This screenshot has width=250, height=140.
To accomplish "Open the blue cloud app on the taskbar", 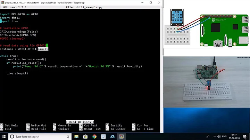I will pos(112,137).
